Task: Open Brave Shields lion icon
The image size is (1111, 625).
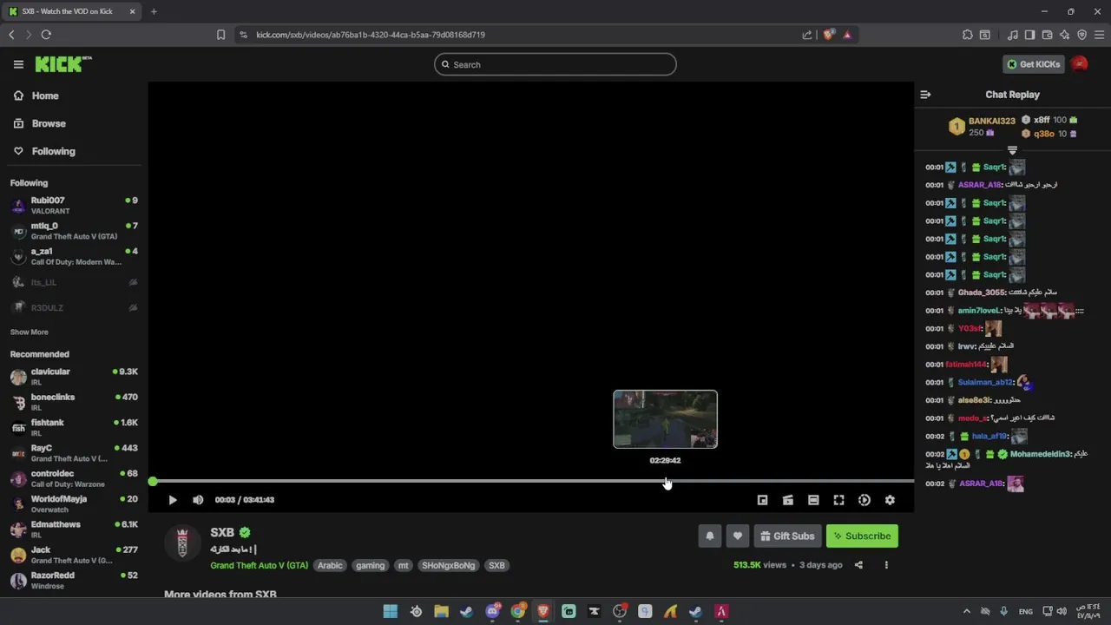Action: pos(828,35)
